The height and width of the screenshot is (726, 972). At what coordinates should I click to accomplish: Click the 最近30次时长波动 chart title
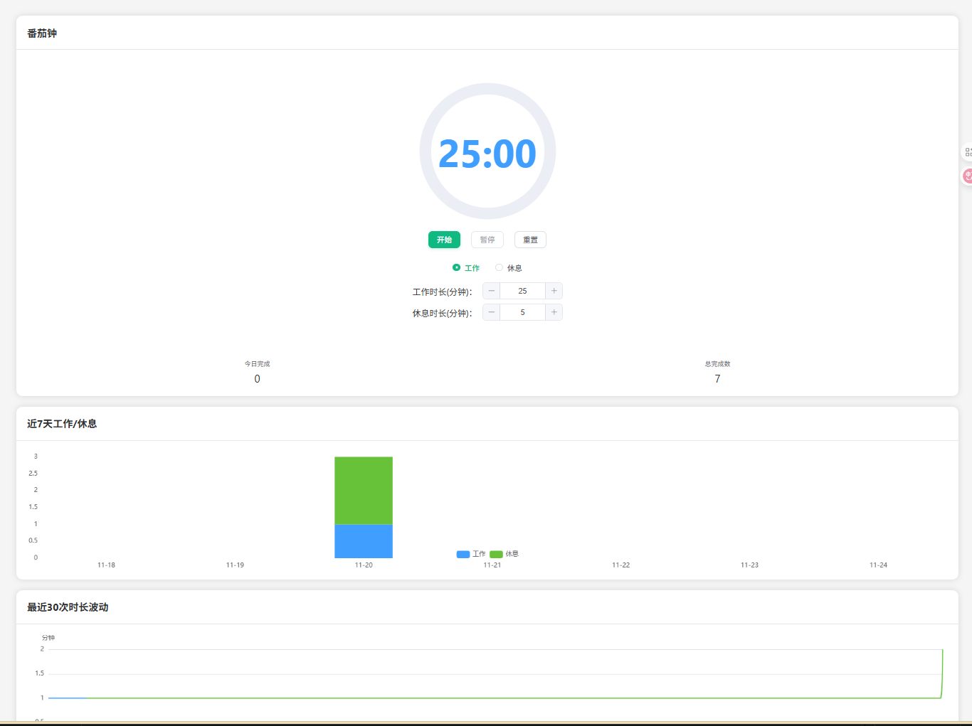tap(68, 607)
